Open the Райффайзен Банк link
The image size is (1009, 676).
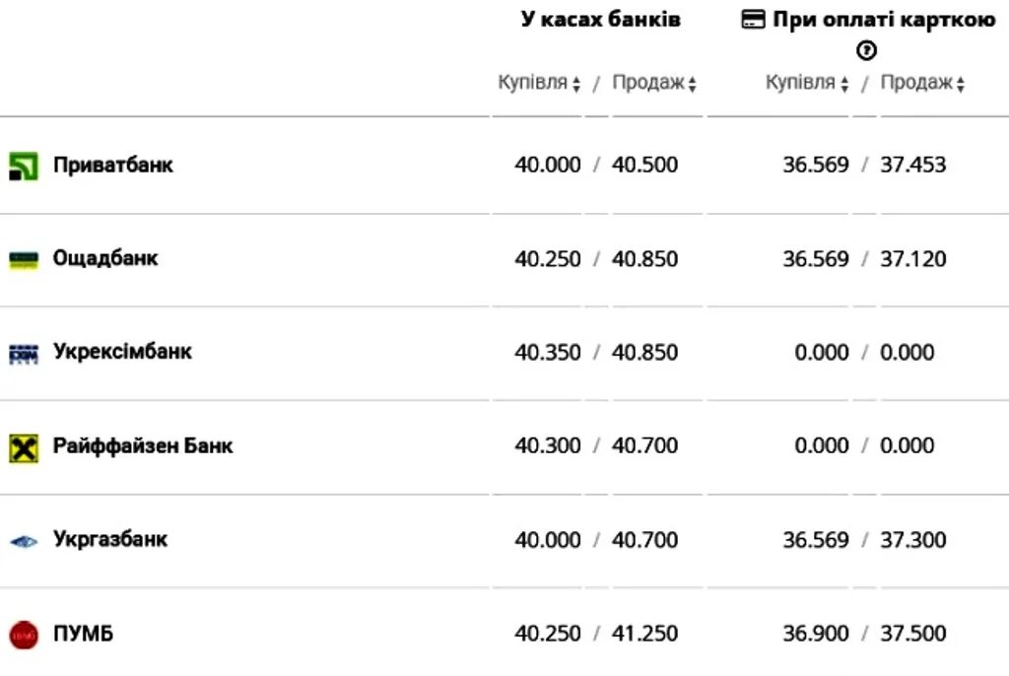pyautogui.click(x=143, y=446)
